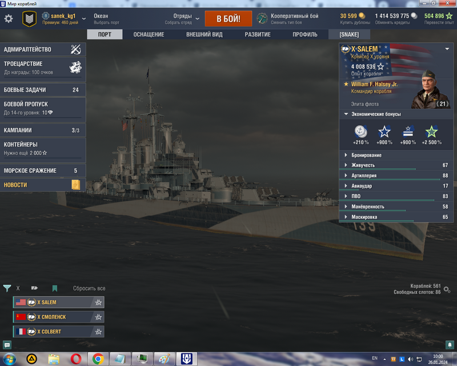Open БОЕВОЙ ПРОПУСК panel

coord(43,110)
